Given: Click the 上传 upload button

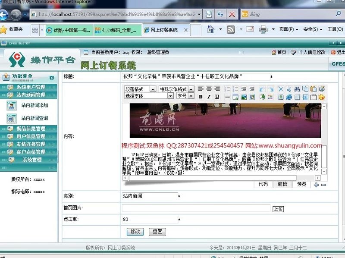Looking at the screenshot, I should [x=278, y=209].
